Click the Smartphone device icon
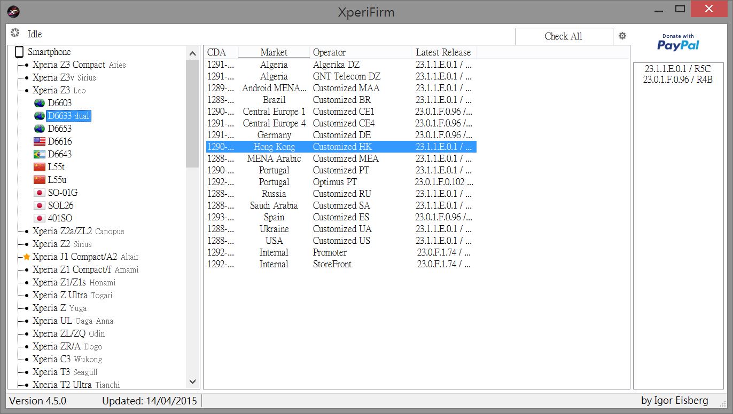Screen dimensions: 733x414 tap(19, 52)
